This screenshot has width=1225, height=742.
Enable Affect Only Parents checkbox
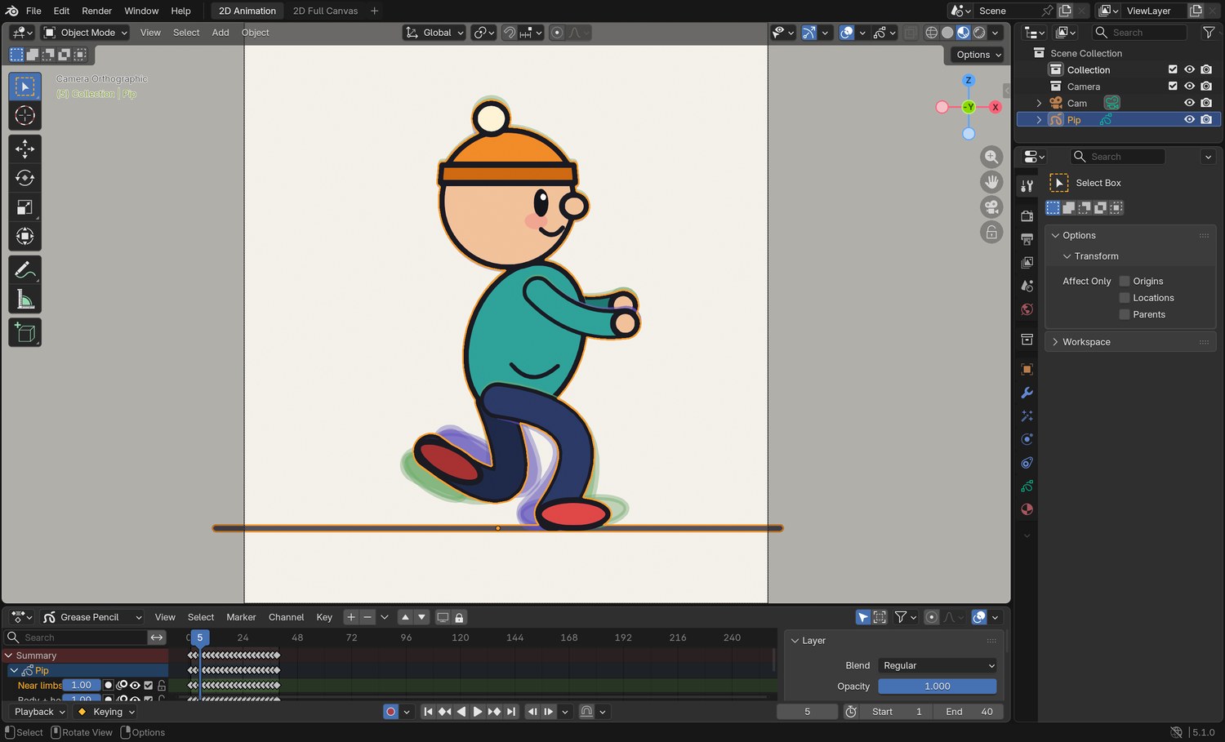pos(1125,314)
